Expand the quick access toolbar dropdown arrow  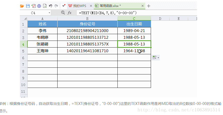pos(63,6)
